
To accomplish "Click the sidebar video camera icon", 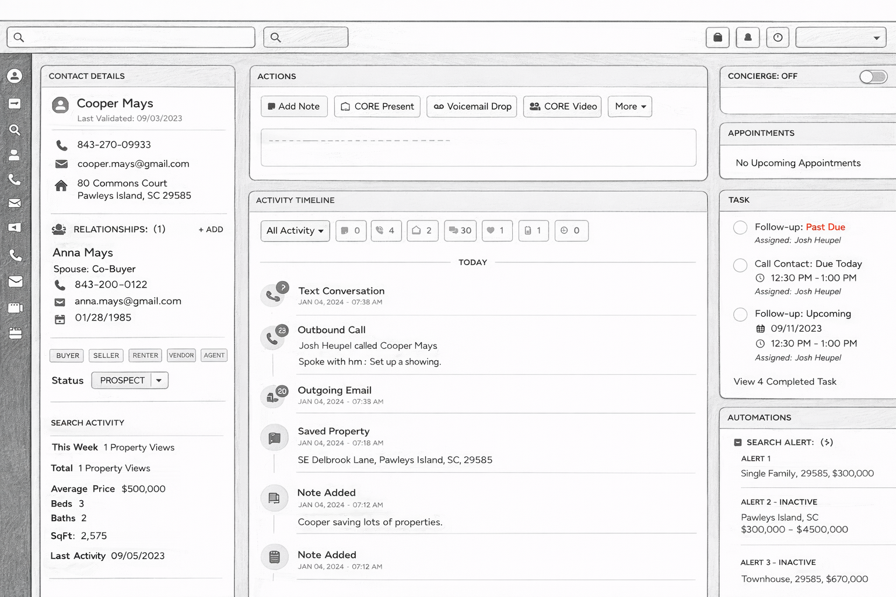I will [15, 307].
